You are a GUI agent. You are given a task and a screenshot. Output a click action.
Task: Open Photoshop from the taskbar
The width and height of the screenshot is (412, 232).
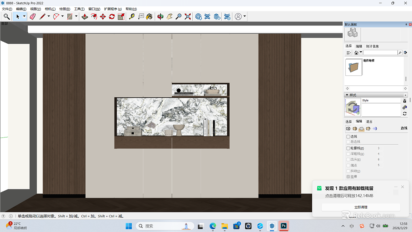click(284, 226)
